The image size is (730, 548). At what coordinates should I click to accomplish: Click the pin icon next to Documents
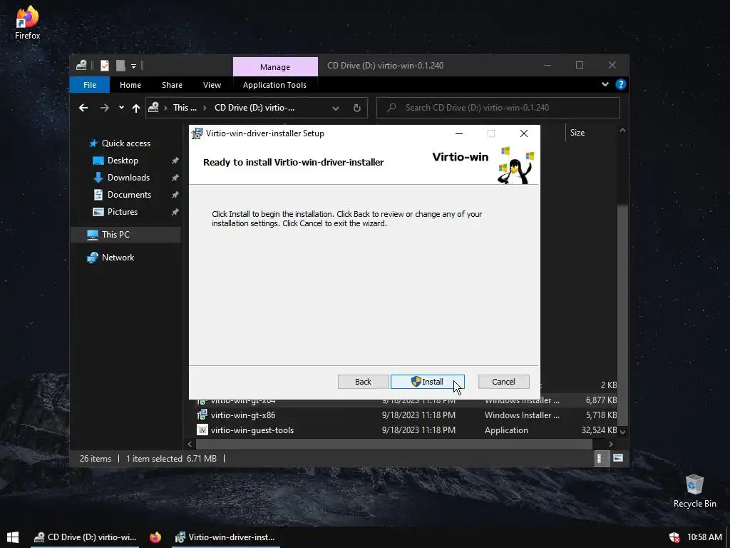[175, 195]
